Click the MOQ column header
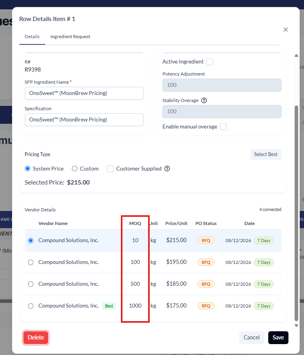 pyautogui.click(x=135, y=223)
